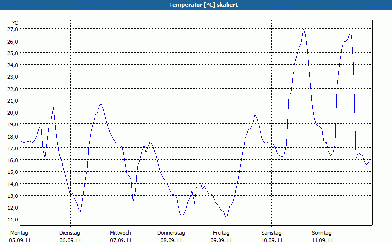Click the Samstag day label
The image size is (392, 245).
pos(271,233)
